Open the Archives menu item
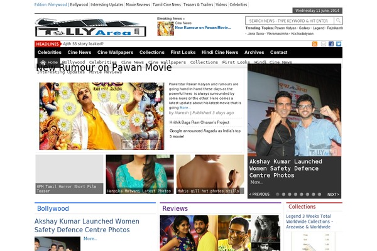Screen dimensions: 377x251 (254, 53)
